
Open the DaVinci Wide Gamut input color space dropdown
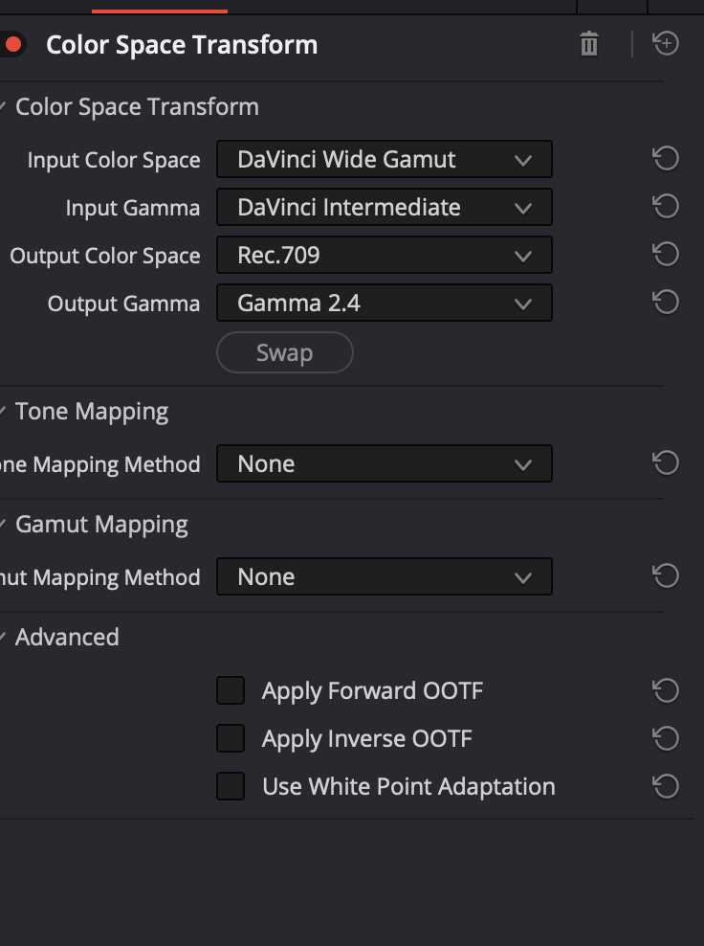point(384,159)
